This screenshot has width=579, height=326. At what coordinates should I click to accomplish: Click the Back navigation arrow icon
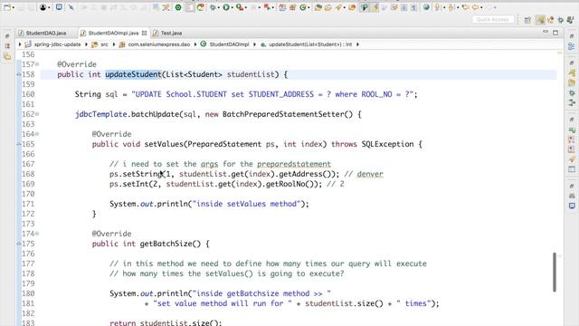click(x=476, y=7)
